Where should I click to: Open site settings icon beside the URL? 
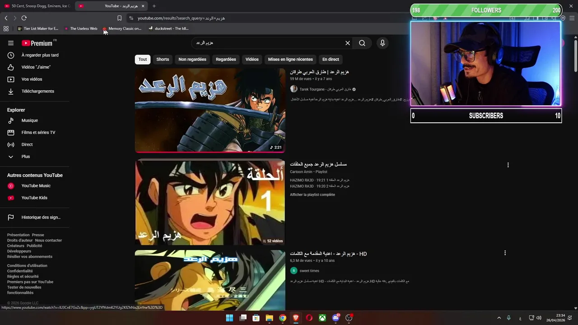click(x=131, y=18)
